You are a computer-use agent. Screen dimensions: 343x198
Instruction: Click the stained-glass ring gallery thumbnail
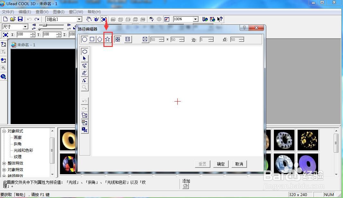[x=68, y=164]
